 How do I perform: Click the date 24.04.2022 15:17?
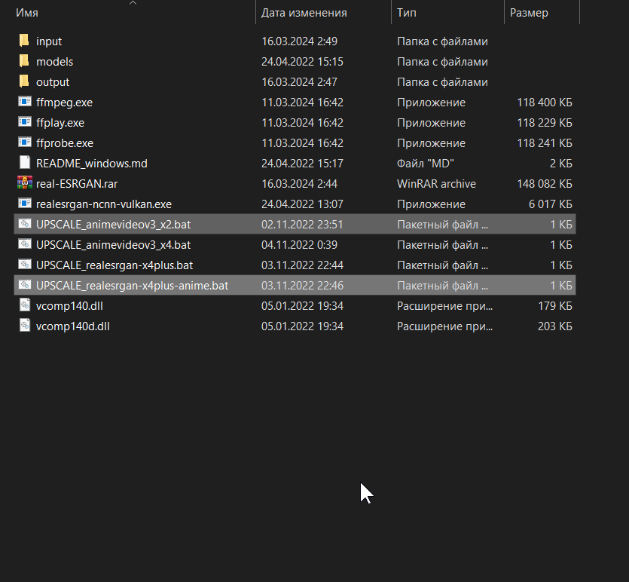[302, 164]
